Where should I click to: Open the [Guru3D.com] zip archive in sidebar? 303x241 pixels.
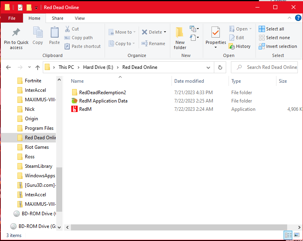(x=40, y=185)
